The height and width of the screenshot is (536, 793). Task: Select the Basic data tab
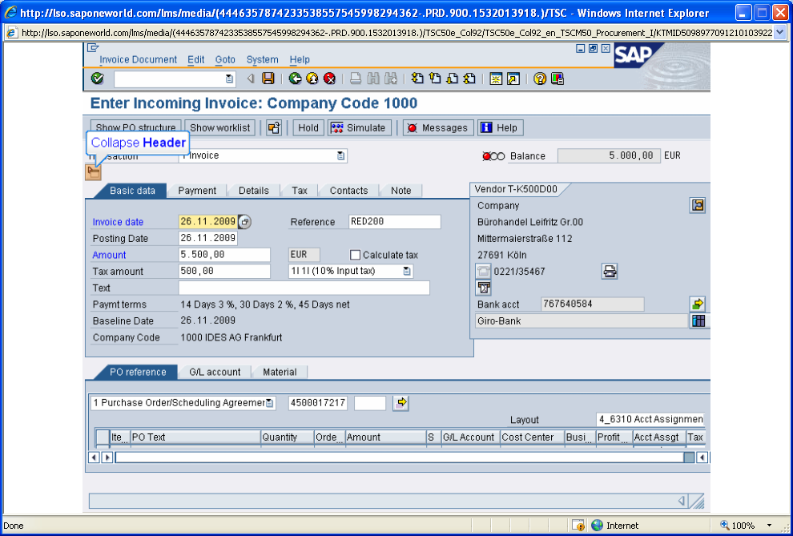[132, 191]
